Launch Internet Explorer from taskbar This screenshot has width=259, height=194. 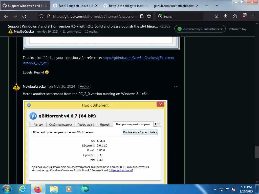point(23,189)
